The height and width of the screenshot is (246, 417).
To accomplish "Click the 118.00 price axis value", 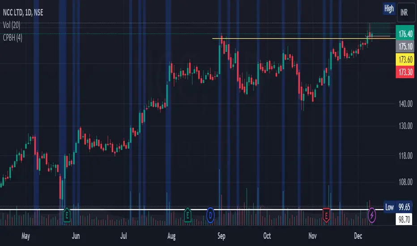I will point(405,156).
